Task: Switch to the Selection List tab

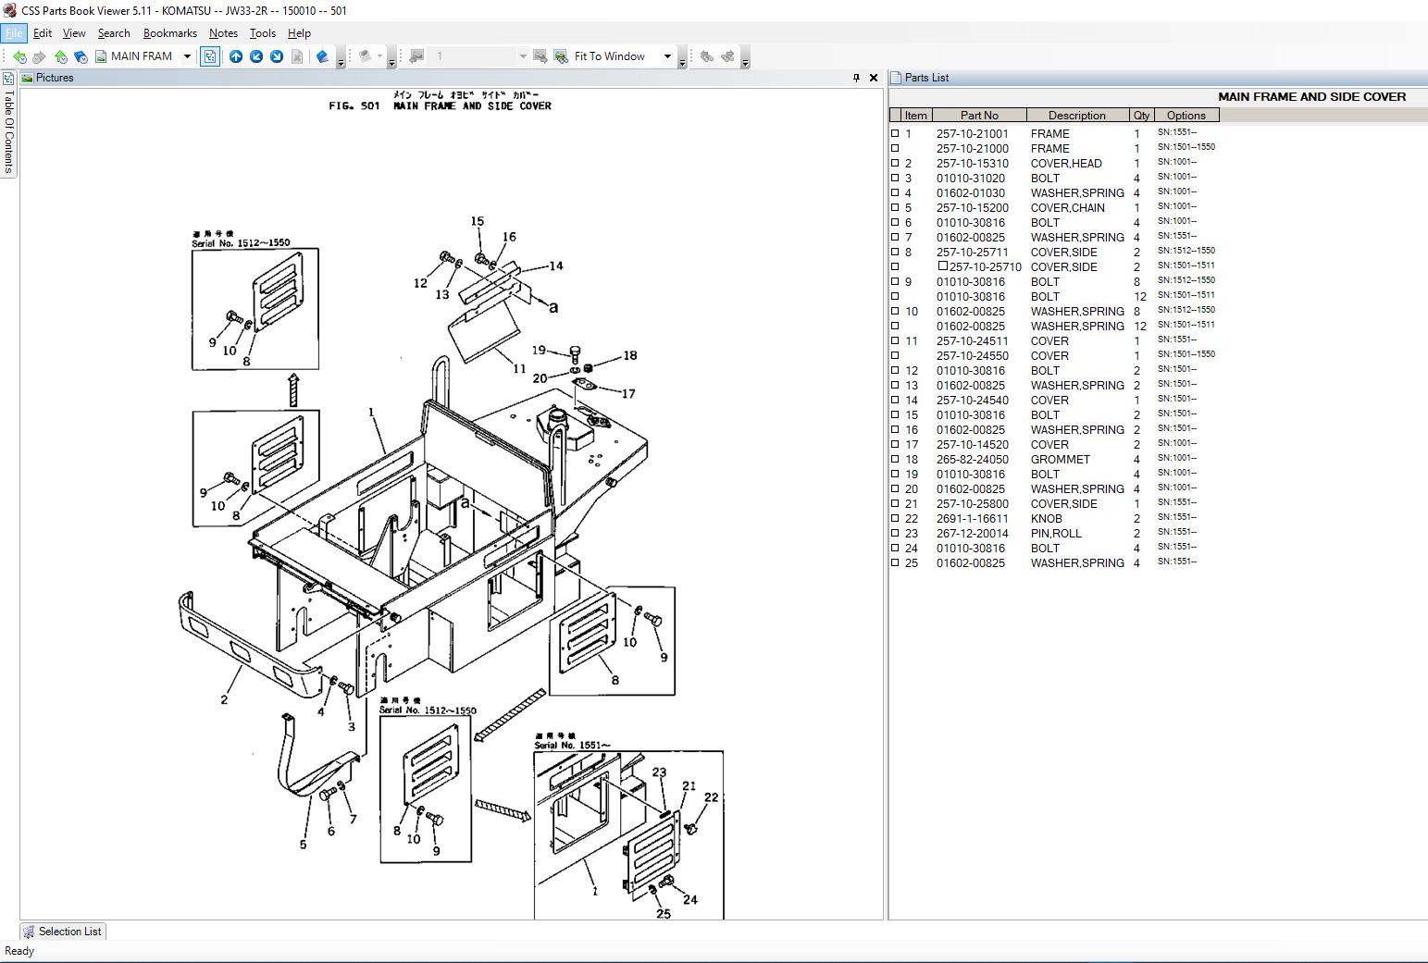Action: click(x=62, y=932)
